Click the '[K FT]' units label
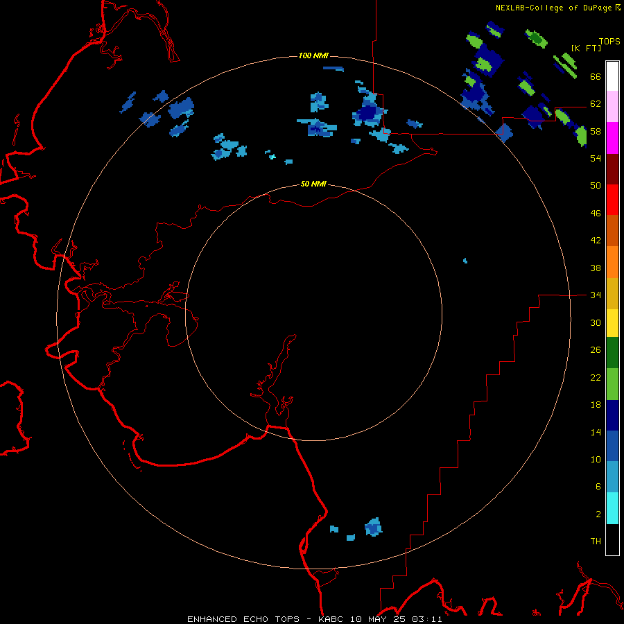Viewport: 624px width, 624px height. [586, 48]
